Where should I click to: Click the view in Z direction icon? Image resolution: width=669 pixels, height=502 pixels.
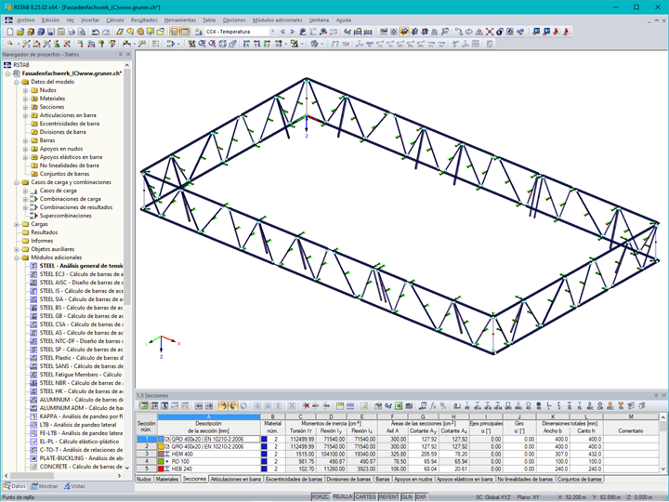coord(267,44)
